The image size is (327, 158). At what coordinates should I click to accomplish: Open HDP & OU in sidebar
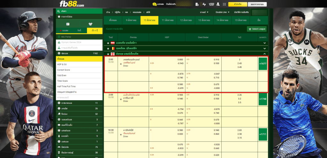79,64
